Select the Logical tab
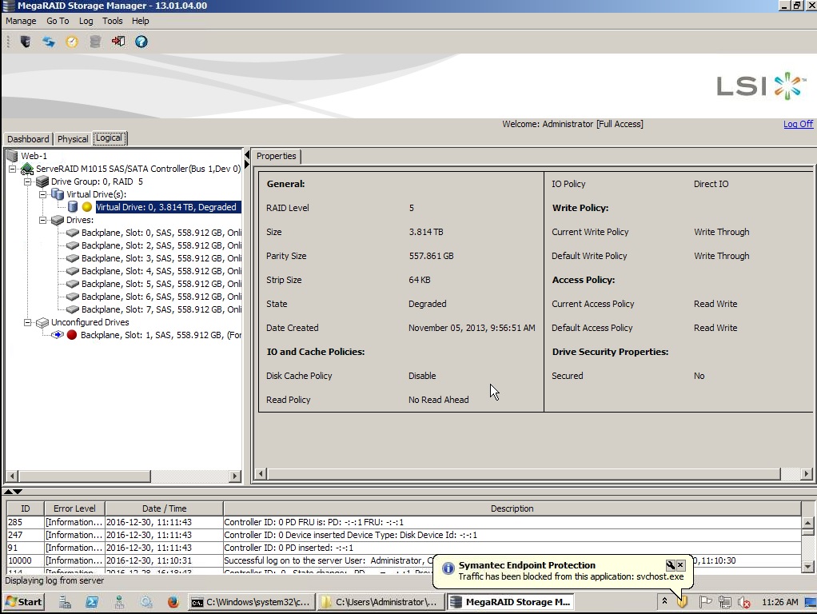 point(109,138)
